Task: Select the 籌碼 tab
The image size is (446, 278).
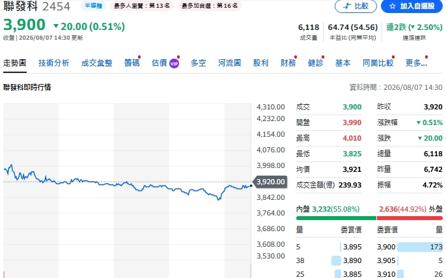Action: [x=132, y=63]
